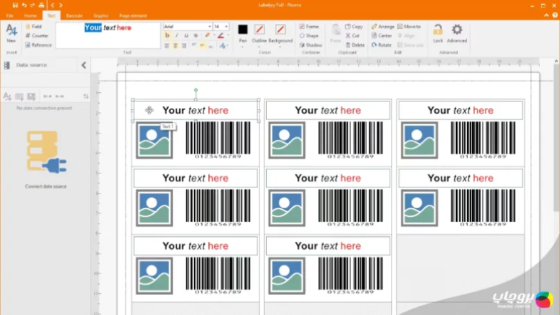
Task: Click the previous navigation arrow in title bar
Action: tap(53, 6)
